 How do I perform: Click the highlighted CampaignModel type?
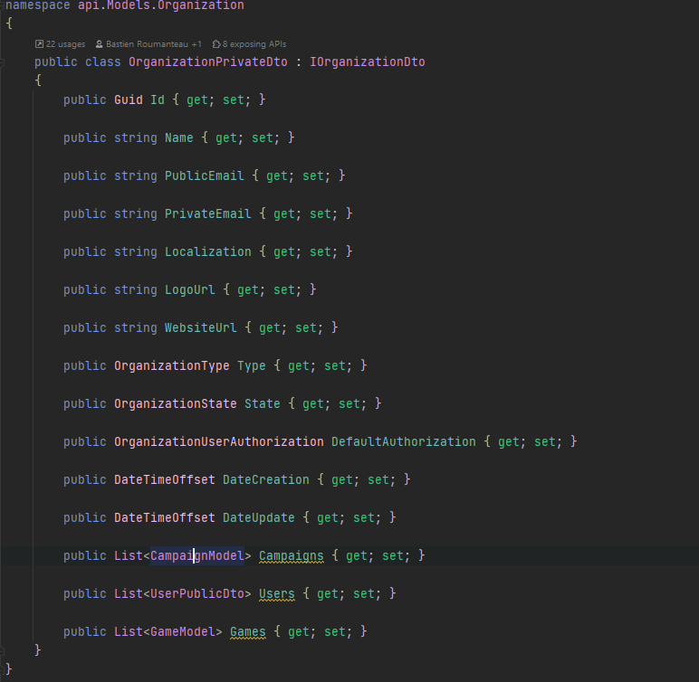197,556
